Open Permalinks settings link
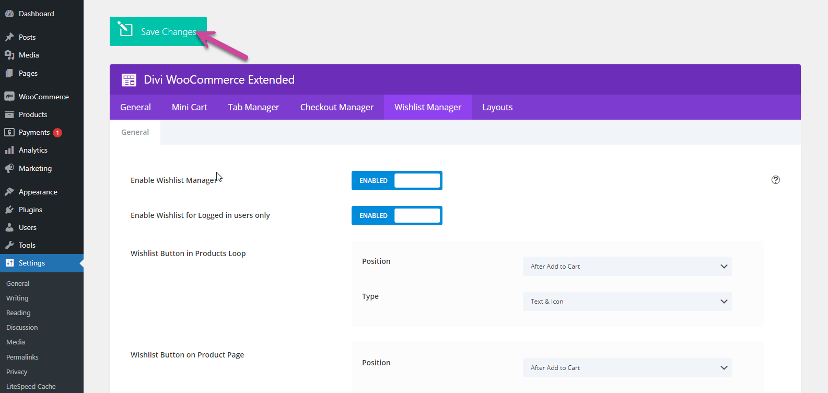Viewport: 828px width, 393px height. 22,357
